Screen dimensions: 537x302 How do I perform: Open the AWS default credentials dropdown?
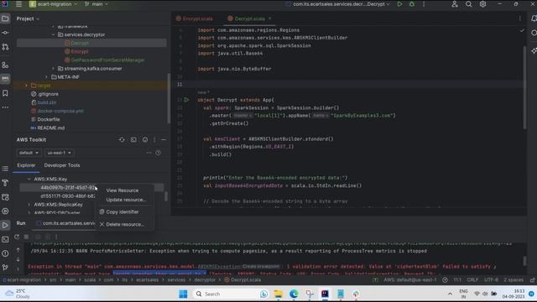point(29,153)
